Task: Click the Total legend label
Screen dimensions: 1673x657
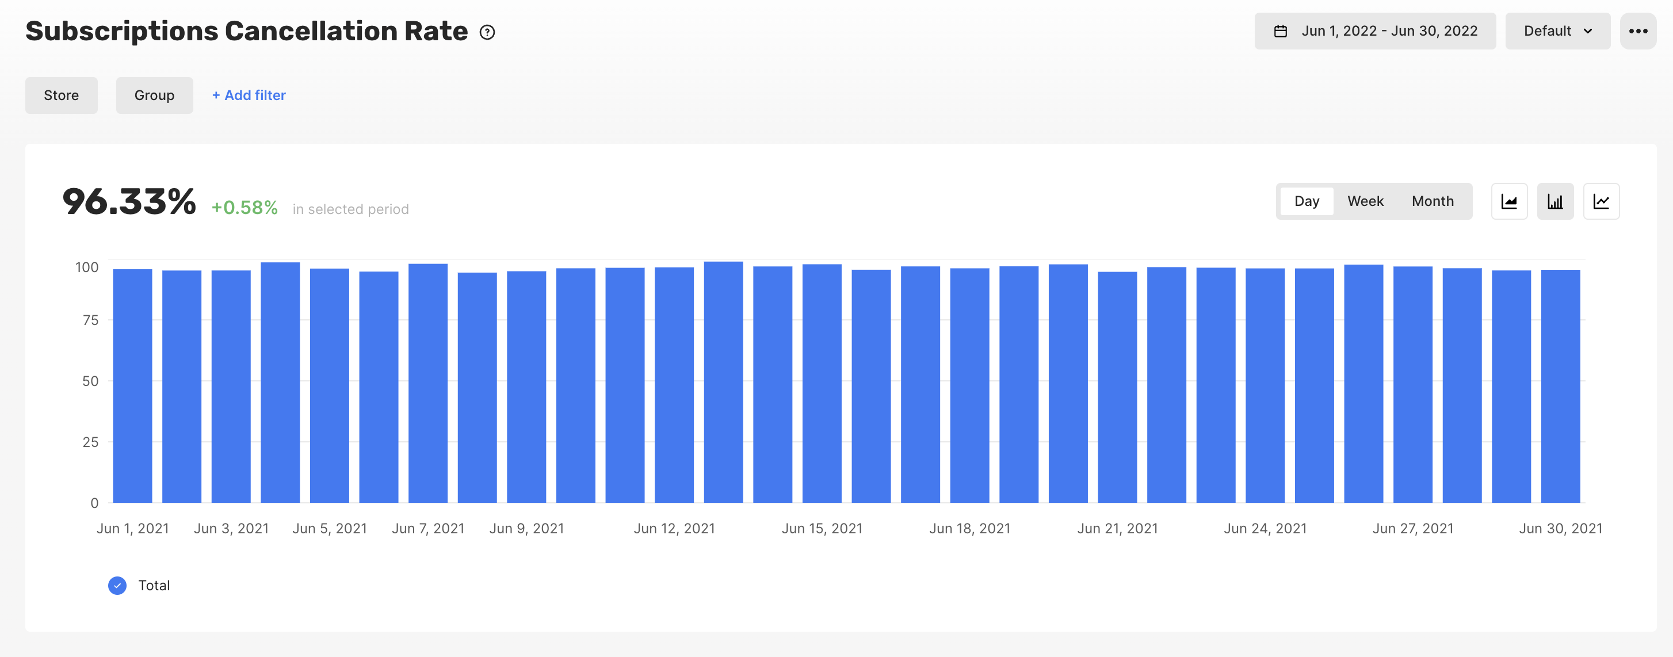Action: [x=154, y=586]
